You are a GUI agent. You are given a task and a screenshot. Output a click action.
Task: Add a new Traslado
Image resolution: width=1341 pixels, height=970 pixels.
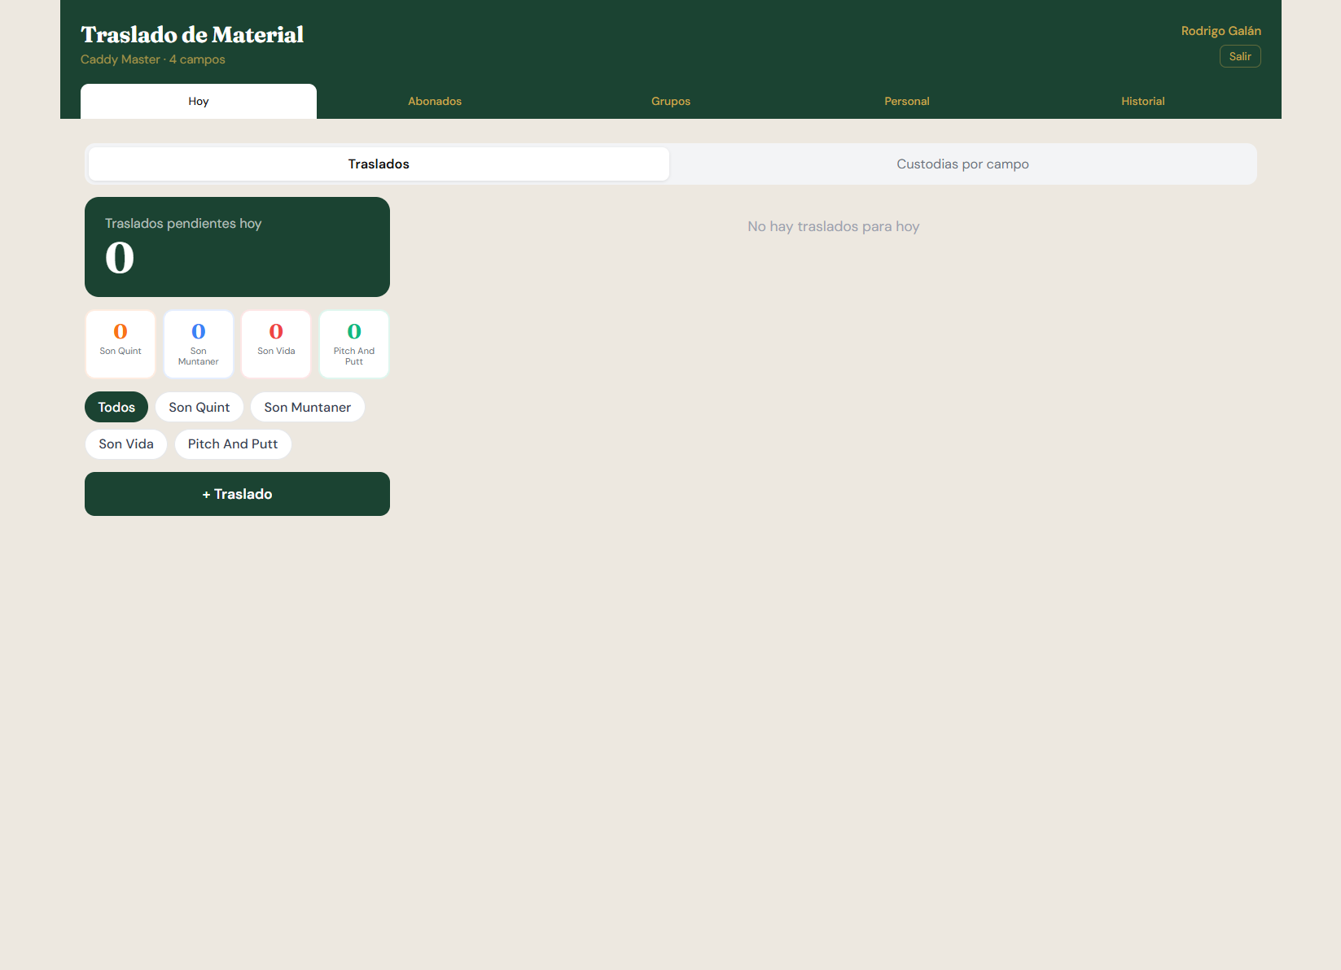tap(237, 494)
